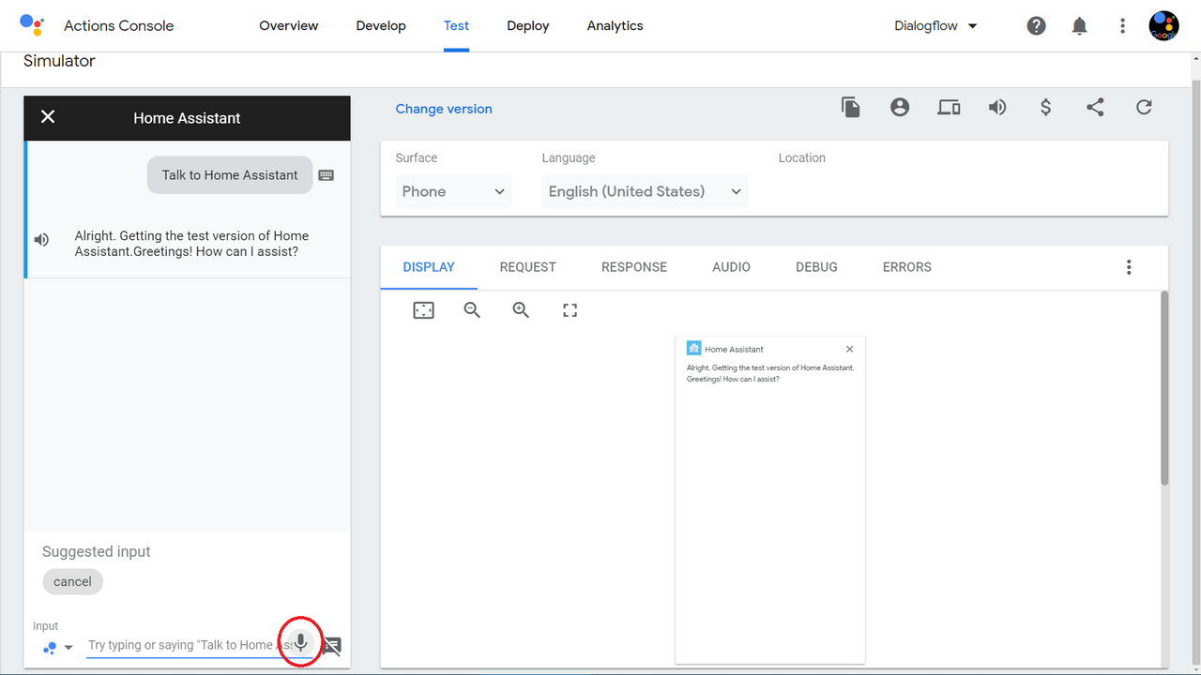Switch to the ERRORS tab

pos(907,267)
